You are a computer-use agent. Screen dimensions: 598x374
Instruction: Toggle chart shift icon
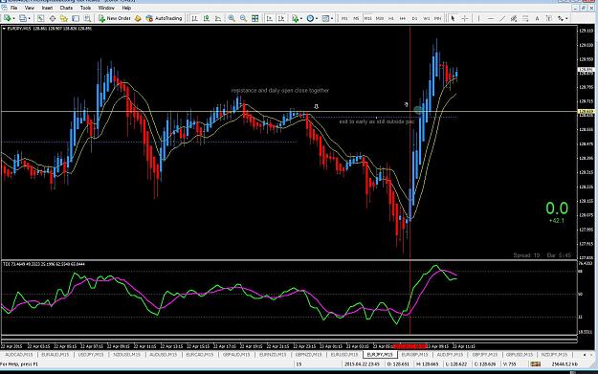(281, 18)
